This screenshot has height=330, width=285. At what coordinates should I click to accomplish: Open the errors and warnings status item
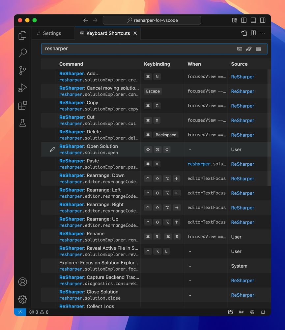tap(39, 312)
